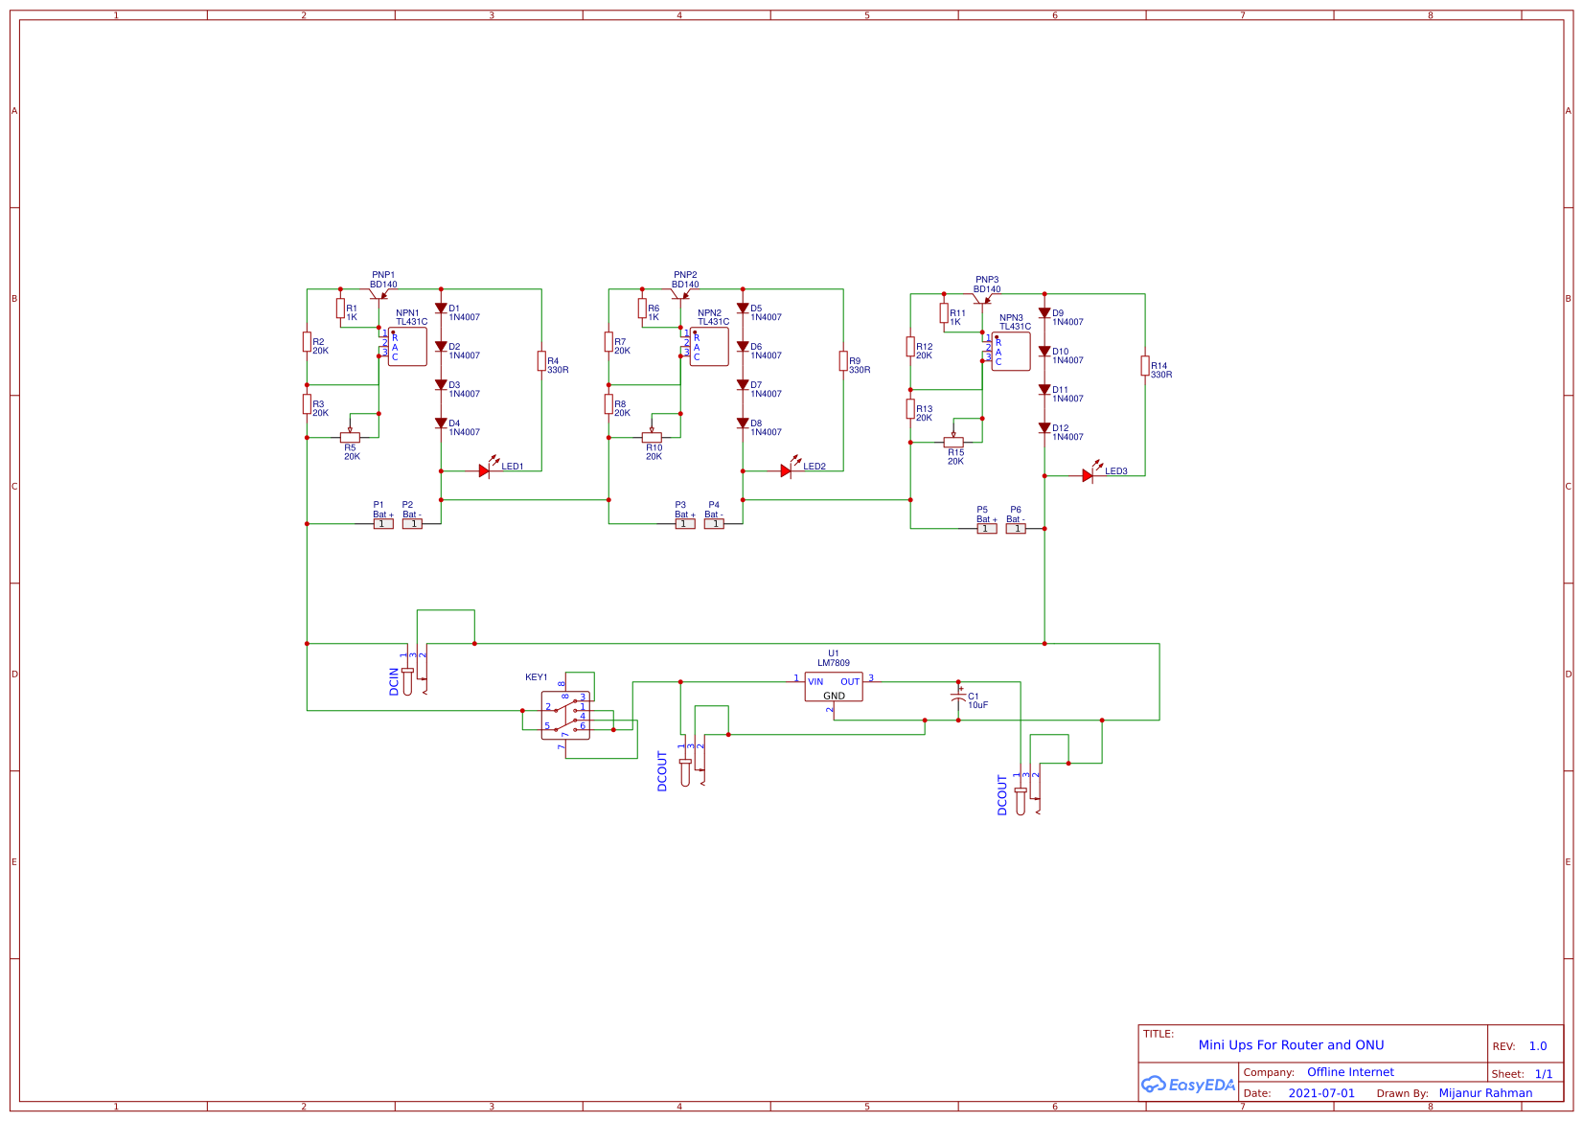Click the P6 Bat - connector pad
1583x1121 pixels.
coord(1016,529)
